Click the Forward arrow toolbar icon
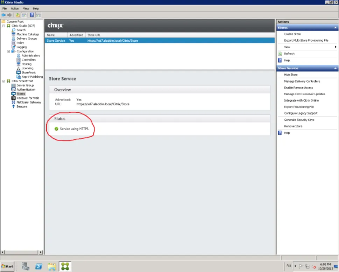Image resolution: width=339 pixels, height=272 pixels. click(9, 15)
